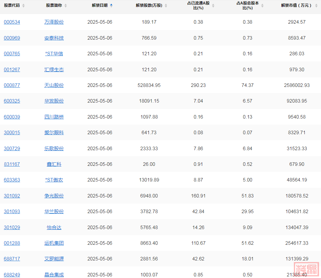This screenshot has height=278, width=321.
Task: Select percentage 290.23 in 天山股份 row
Action: (198, 85)
